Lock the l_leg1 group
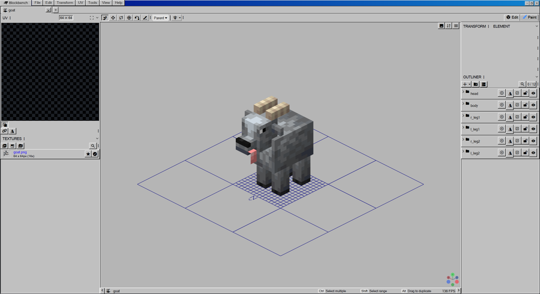Image resolution: width=540 pixels, height=294 pixels. pyautogui.click(x=525, y=129)
